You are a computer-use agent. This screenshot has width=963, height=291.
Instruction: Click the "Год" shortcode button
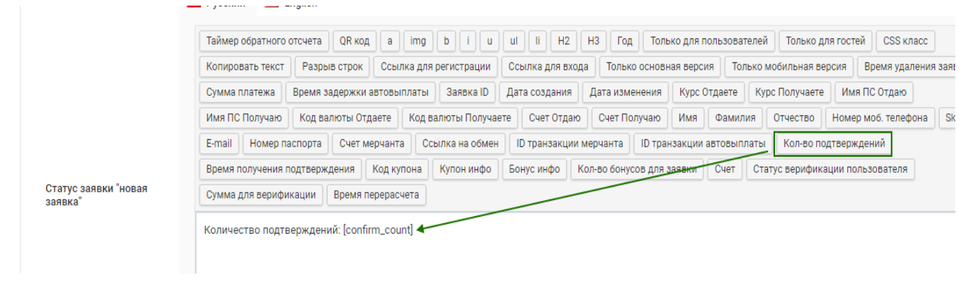pos(624,41)
